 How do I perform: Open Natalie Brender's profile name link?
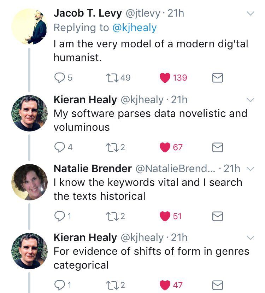tap(93, 169)
